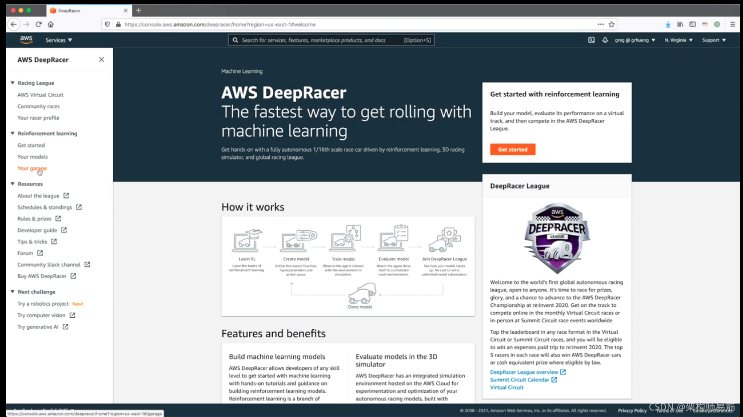Click the site security padlock icon
The width and height of the screenshot is (743, 417).
(x=118, y=24)
